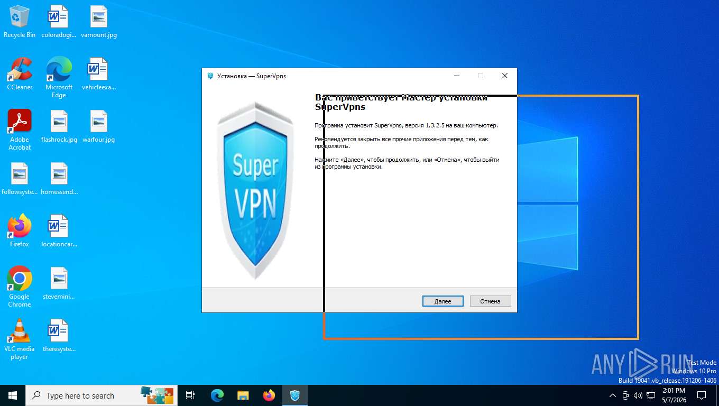Select the Microsoft Edge desktop shortcut
This screenshot has width=719, height=406.
coord(59,78)
